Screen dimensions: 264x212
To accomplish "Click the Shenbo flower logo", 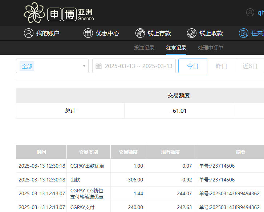I will click(34, 13).
